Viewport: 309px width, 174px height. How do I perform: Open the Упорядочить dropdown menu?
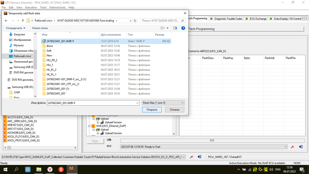coord(15,28)
